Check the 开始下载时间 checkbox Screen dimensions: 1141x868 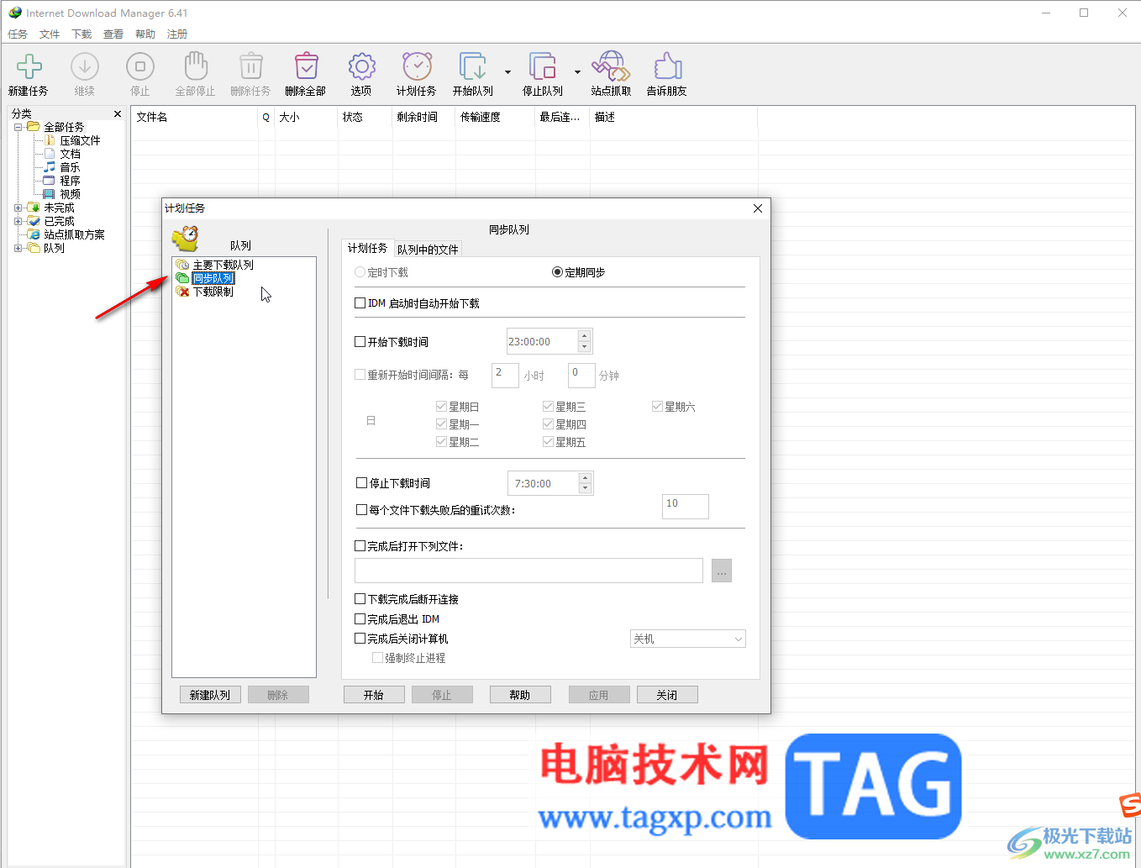click(360, 342)
